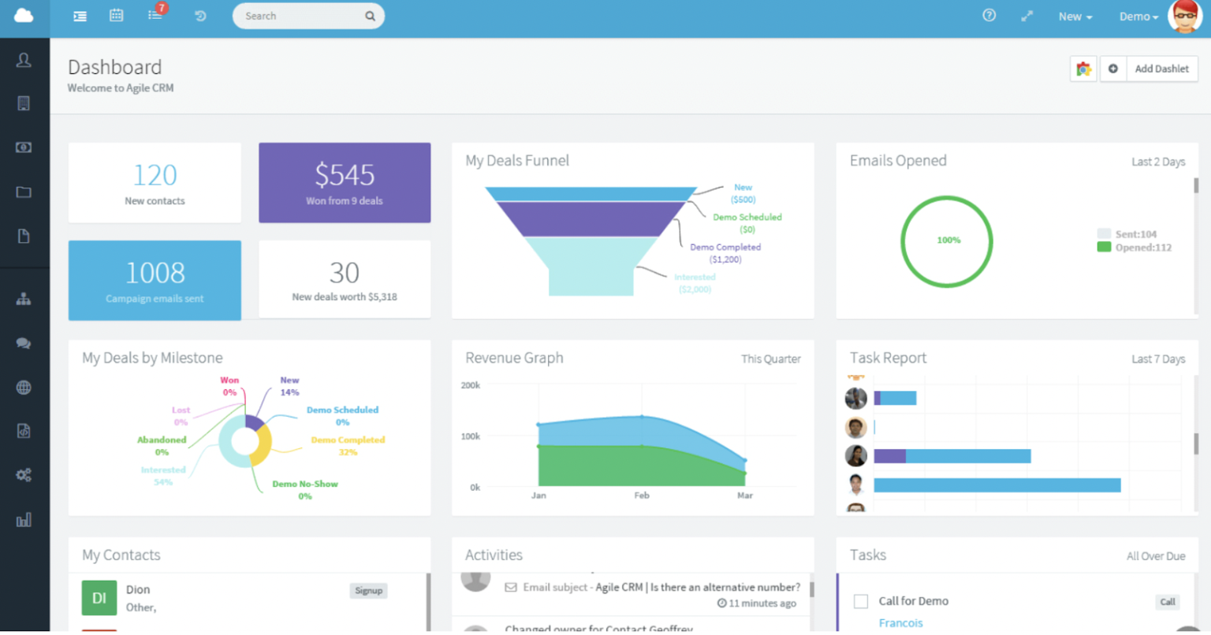1211x635 pixels.
Task: Open the help question mark menu
Action: tap(989, 16)
